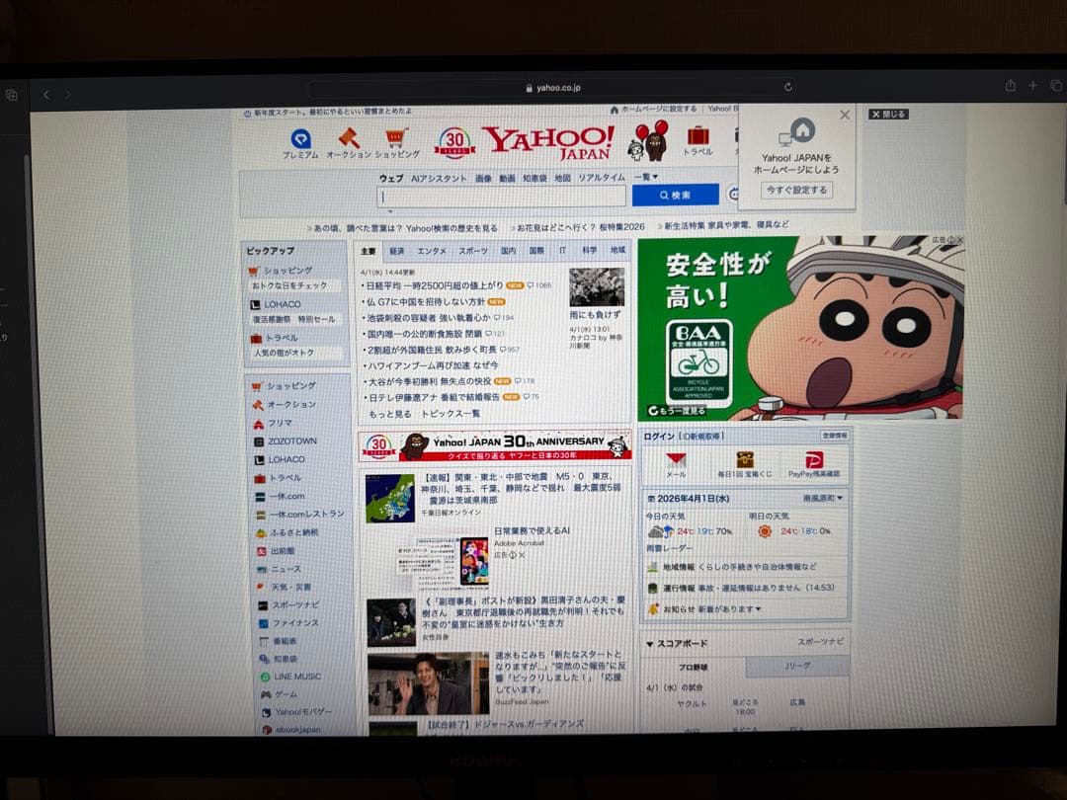Click the 登録情報 button in login panel

pyautogui.click(x=834, y=436)
